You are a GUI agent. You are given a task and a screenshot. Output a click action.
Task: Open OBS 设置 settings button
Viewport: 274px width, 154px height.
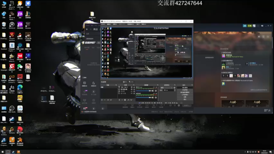tap(185, 97)
